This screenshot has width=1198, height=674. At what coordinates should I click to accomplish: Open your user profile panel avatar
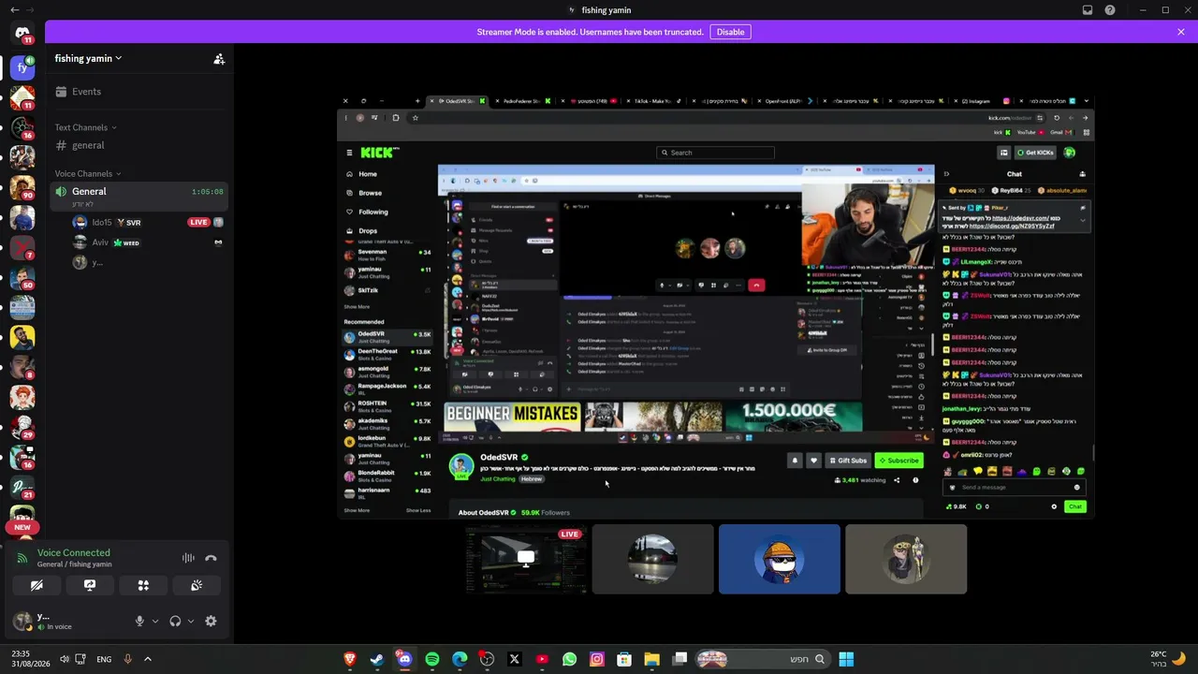point(22,621)
